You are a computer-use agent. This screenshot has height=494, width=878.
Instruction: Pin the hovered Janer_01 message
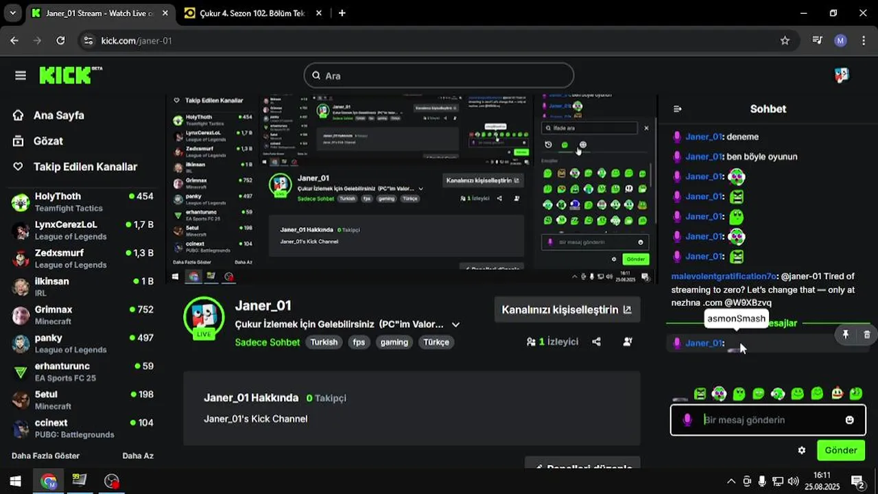[846, 334]
